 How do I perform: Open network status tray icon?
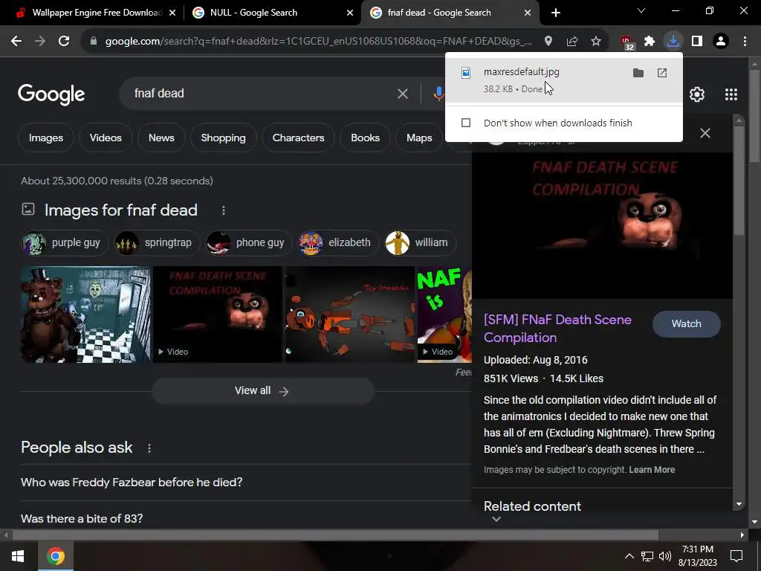(x=647, y=556)
